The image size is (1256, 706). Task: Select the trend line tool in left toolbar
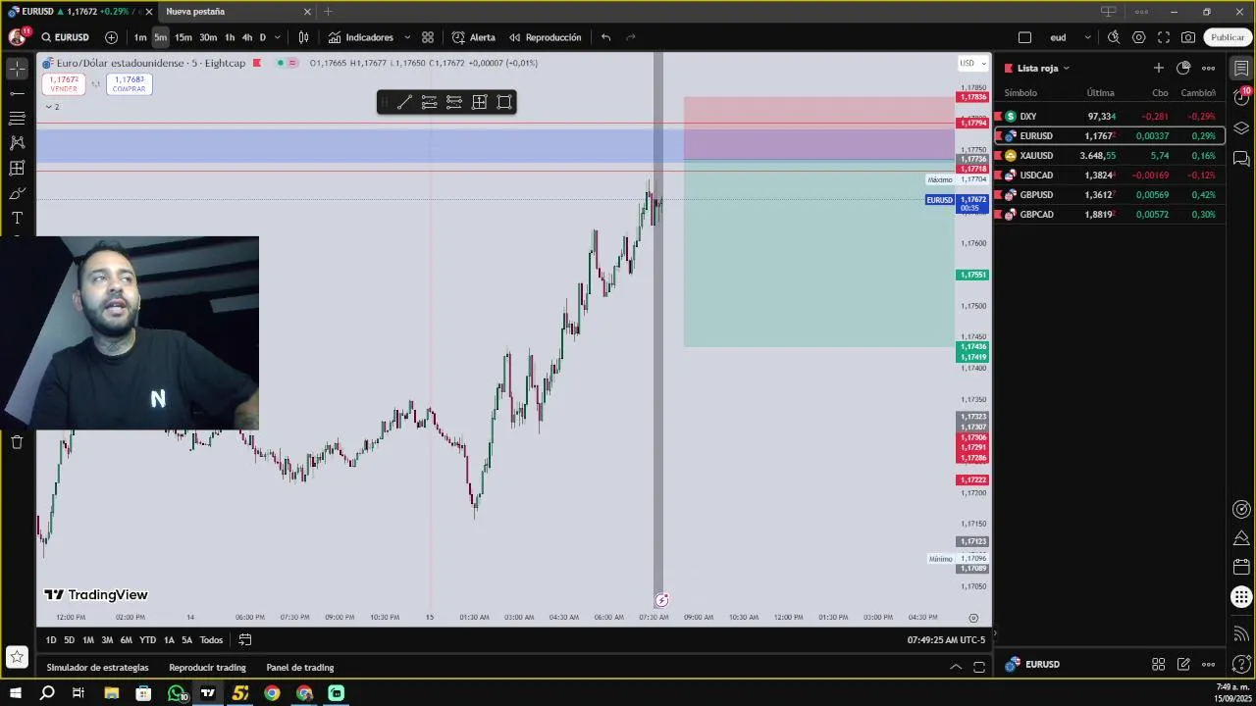(17, 93)
